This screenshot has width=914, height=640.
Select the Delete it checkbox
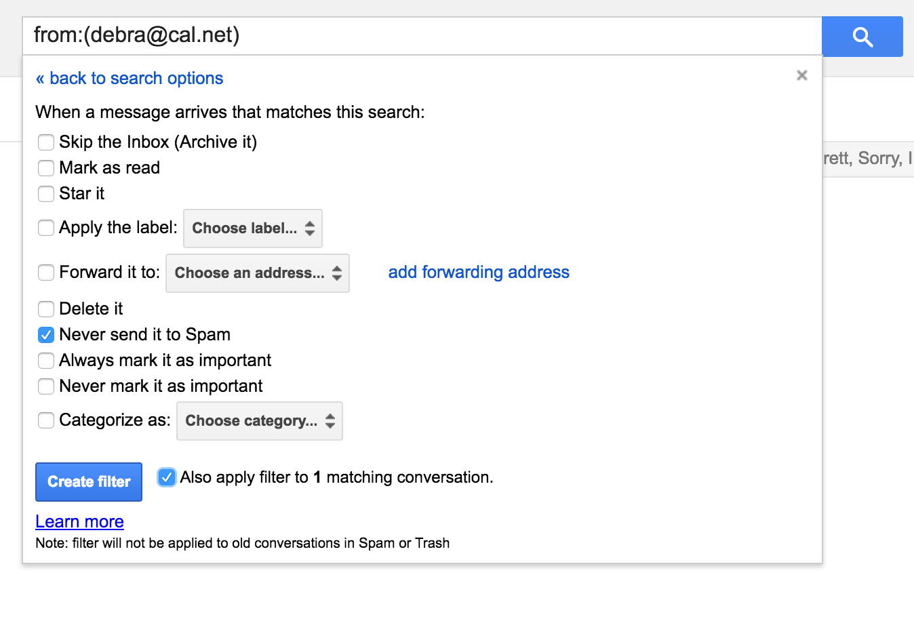click(46, 309)
